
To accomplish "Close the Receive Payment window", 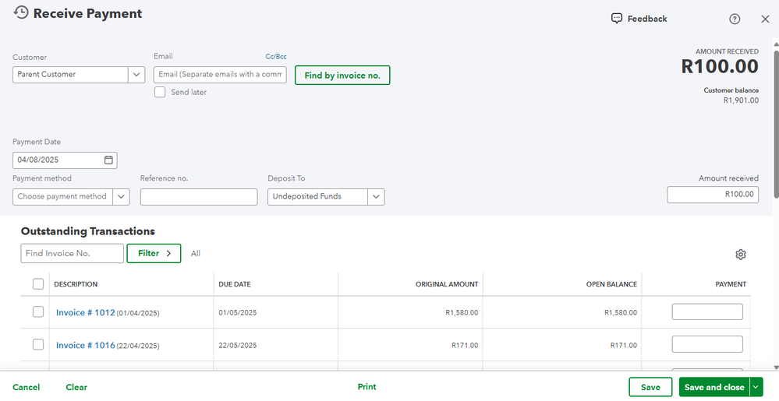I will 765,19.
